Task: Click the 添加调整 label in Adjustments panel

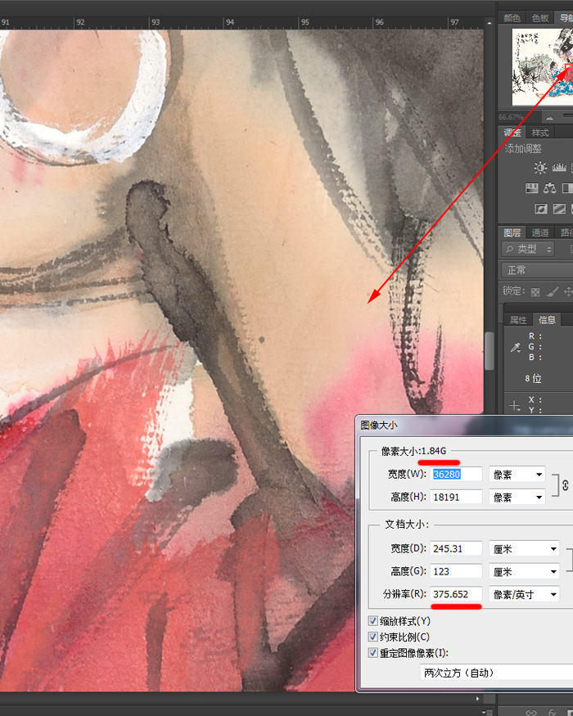Action: click(523, 148)
